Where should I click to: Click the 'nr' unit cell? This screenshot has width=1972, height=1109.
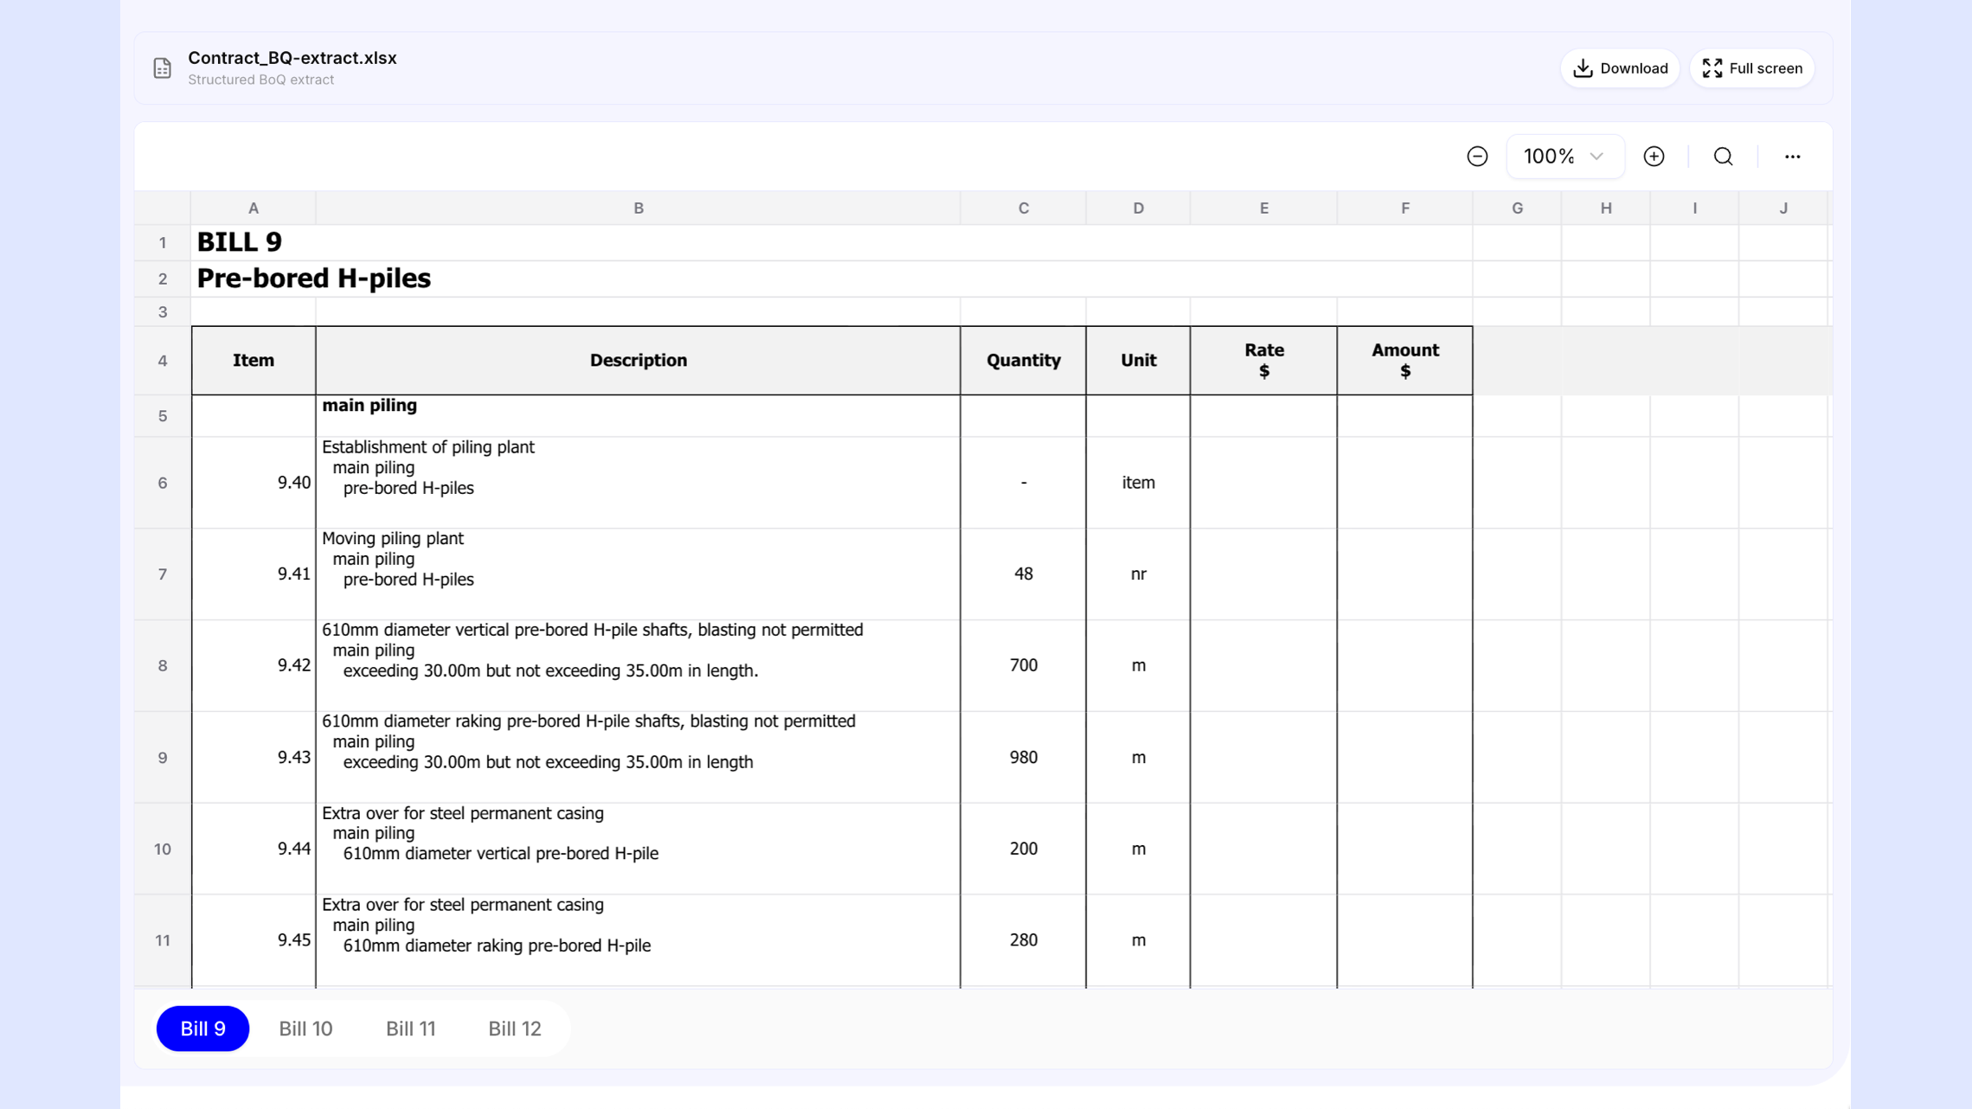pos(1138,574)
